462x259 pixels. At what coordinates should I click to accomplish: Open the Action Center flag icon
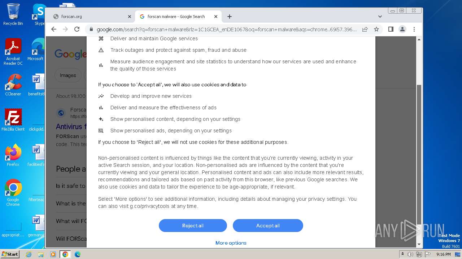428,254
